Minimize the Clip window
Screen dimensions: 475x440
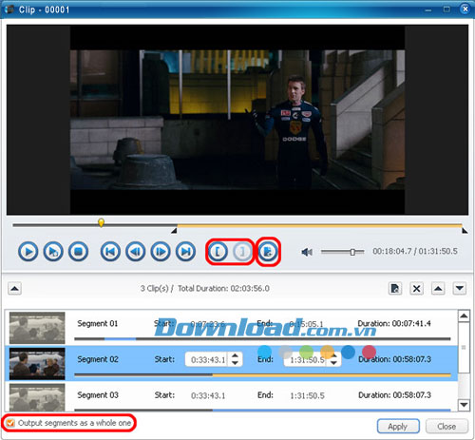click(428, 10)
